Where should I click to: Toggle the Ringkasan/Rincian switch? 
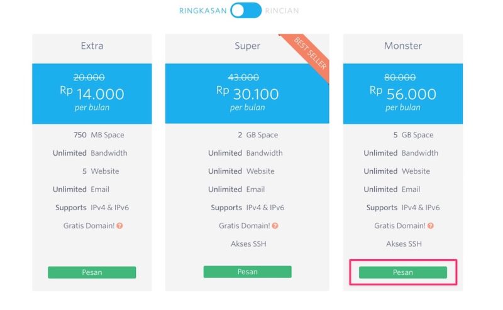pos(246,10)
